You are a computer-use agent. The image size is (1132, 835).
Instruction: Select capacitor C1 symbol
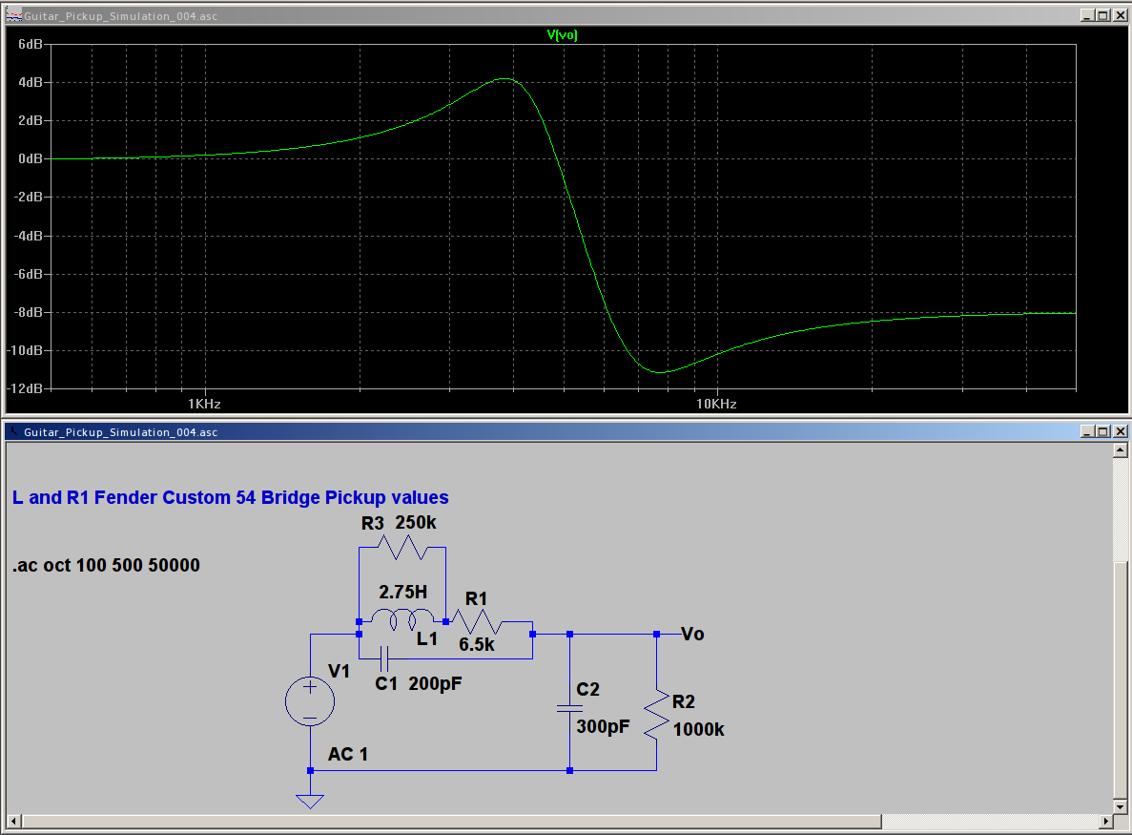[384, 658]
